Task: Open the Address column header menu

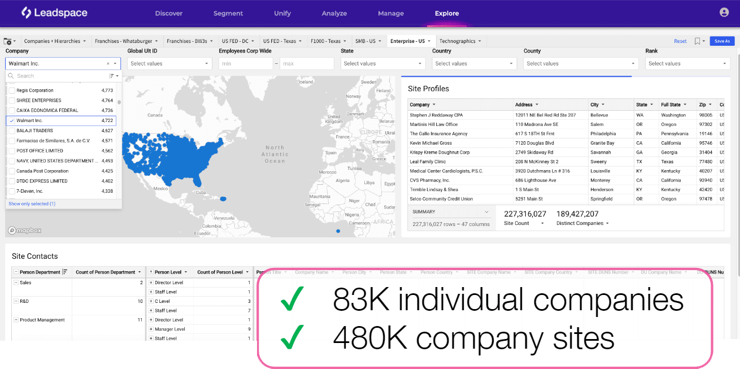Action: 537,105
